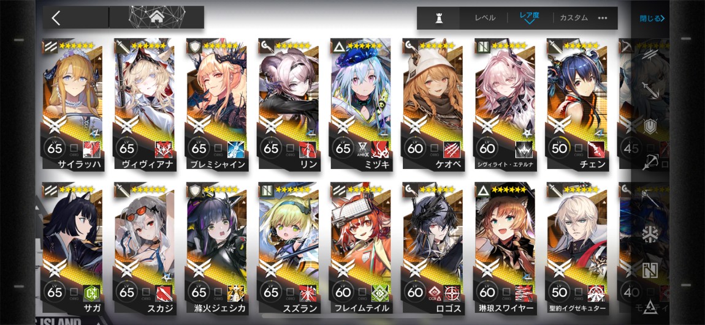Toggle checkbox on スズラン card

click(x=291, y=292)
